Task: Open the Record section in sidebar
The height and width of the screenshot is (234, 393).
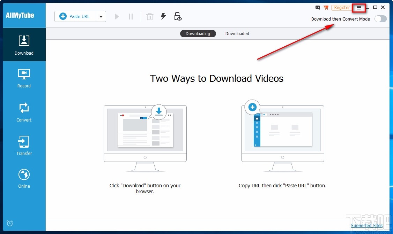Action: [24, 78]
